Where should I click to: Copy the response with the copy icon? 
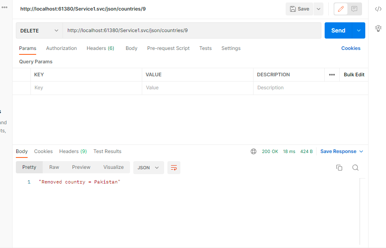tap(339, 168)
